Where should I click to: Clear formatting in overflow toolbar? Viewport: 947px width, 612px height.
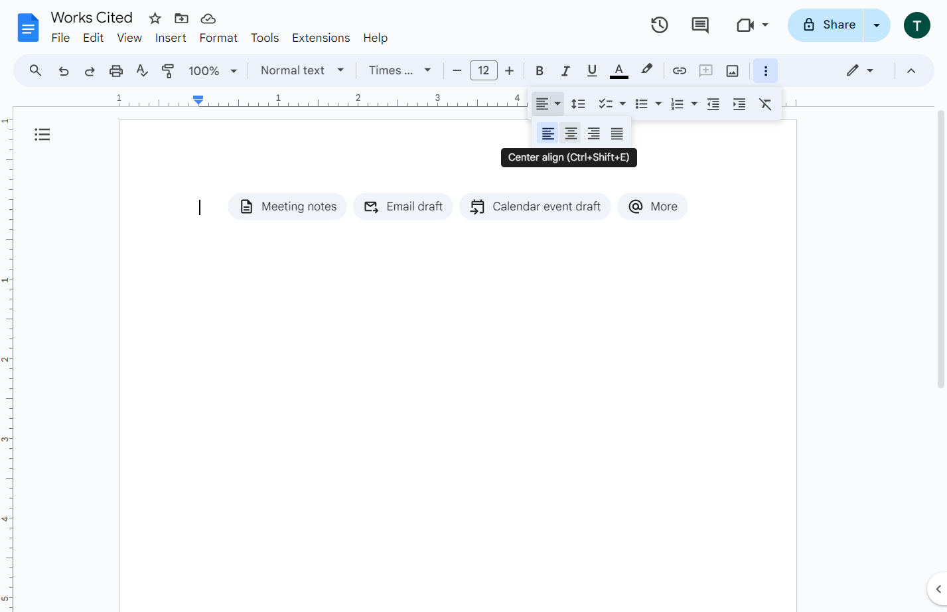coord(765,104)
